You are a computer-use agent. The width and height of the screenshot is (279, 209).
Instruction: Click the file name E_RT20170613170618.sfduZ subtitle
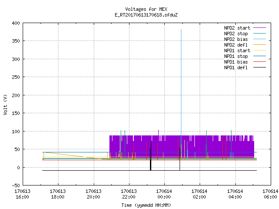coord(146,15)
